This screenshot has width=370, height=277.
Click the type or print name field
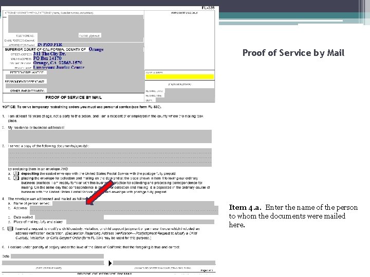(53, 263)
